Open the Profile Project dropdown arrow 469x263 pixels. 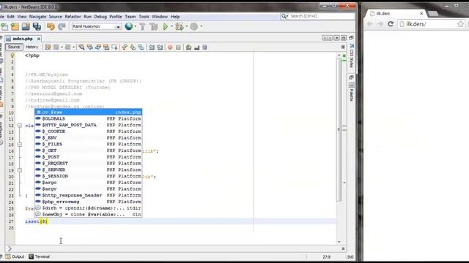point(202,26)
